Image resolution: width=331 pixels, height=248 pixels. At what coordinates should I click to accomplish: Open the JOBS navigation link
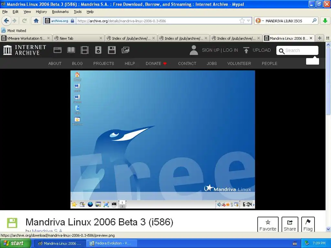pos(211,64)
